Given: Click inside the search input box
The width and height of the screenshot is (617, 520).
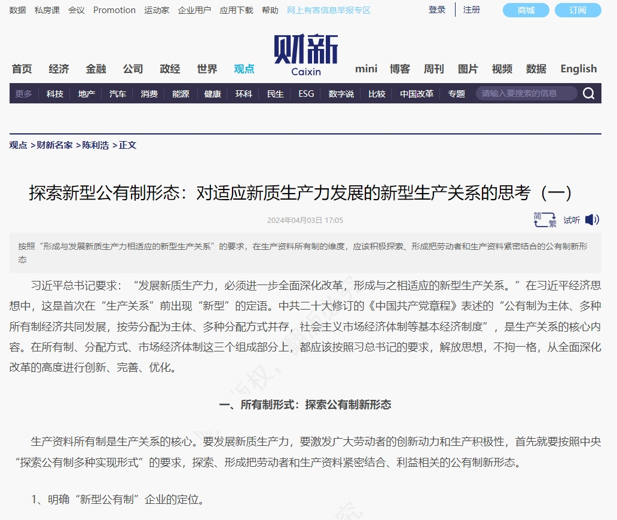Looking at the screenshot, I should coord(526,93).
